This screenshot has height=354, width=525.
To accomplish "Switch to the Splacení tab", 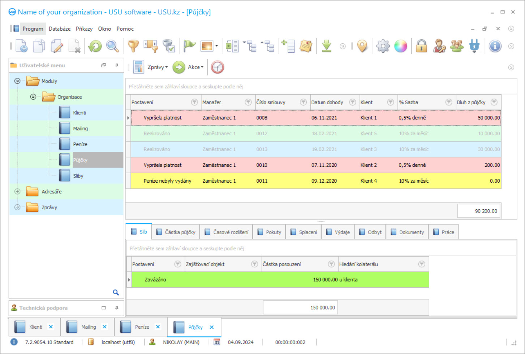I will [304, 232].
